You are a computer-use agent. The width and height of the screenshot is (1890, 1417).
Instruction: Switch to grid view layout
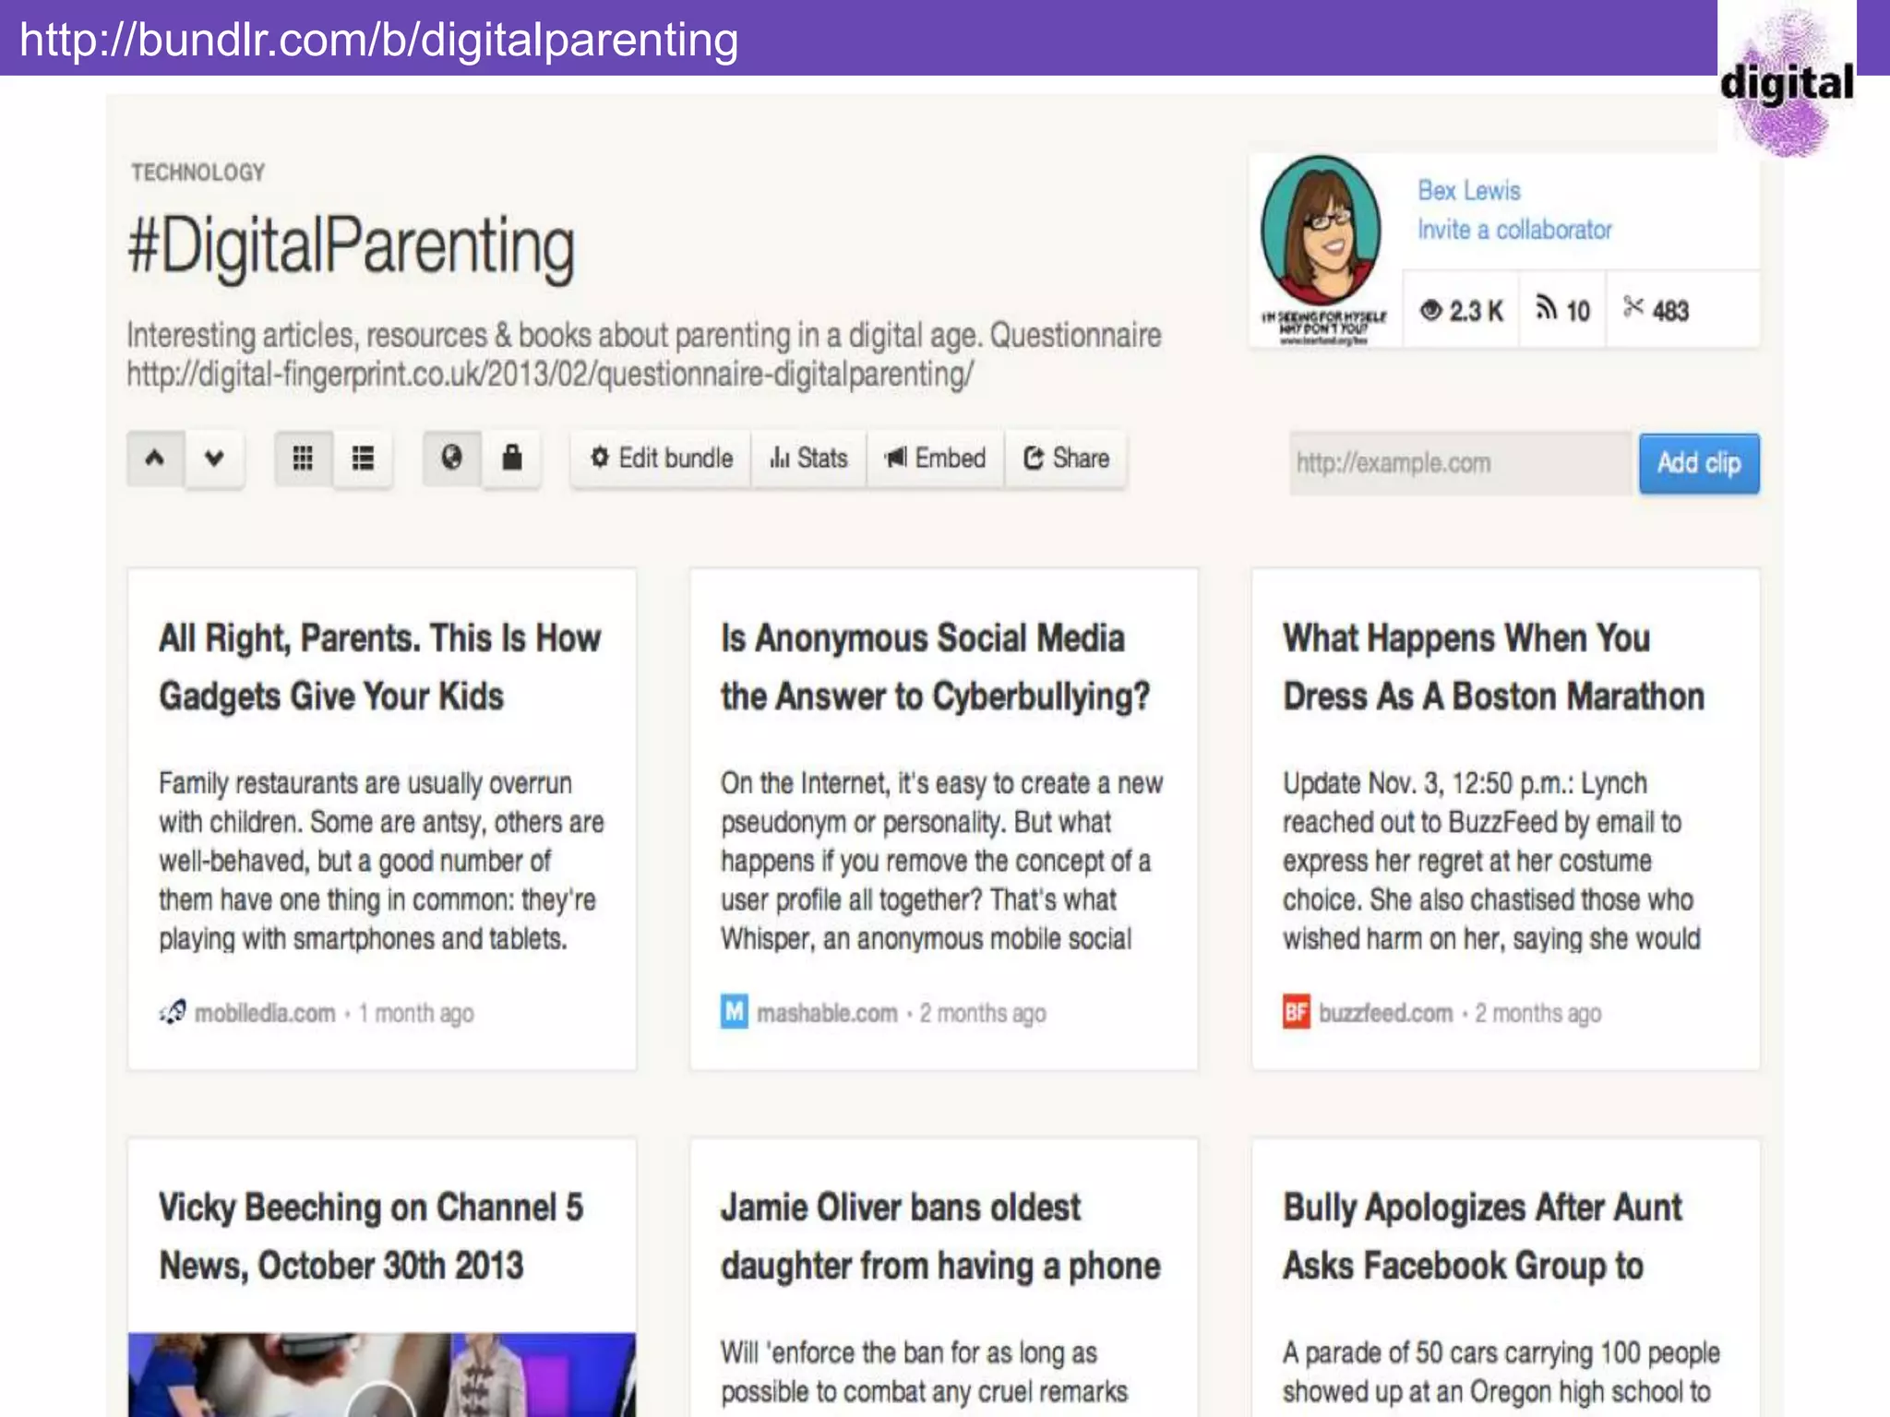[303, 458]
